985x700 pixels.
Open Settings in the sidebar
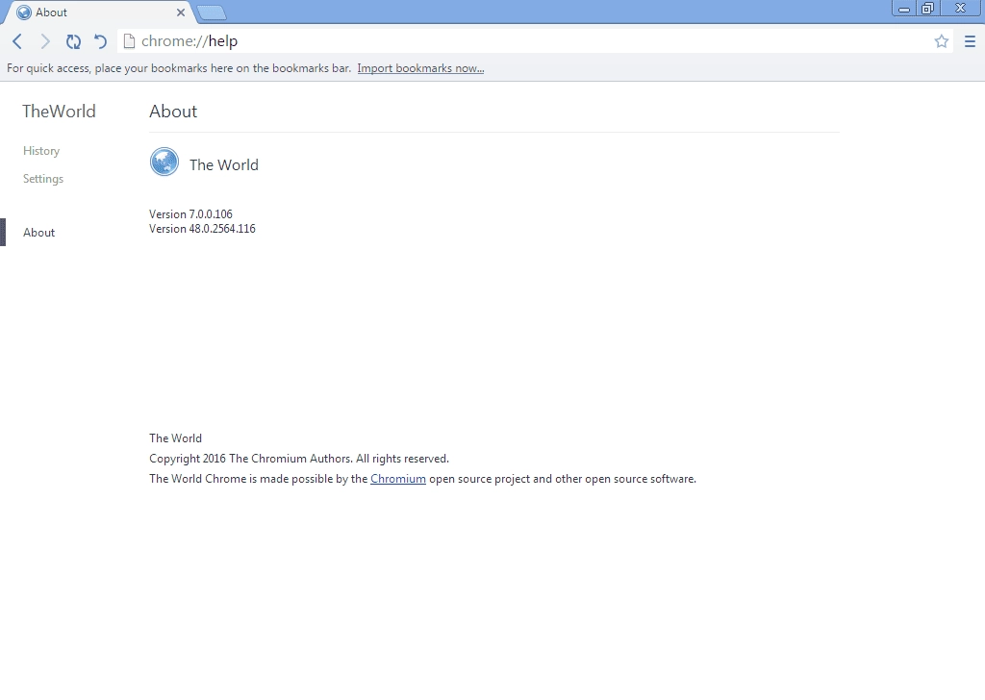tap(43, 179)
